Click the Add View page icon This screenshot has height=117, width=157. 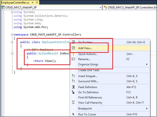point(73,48)
